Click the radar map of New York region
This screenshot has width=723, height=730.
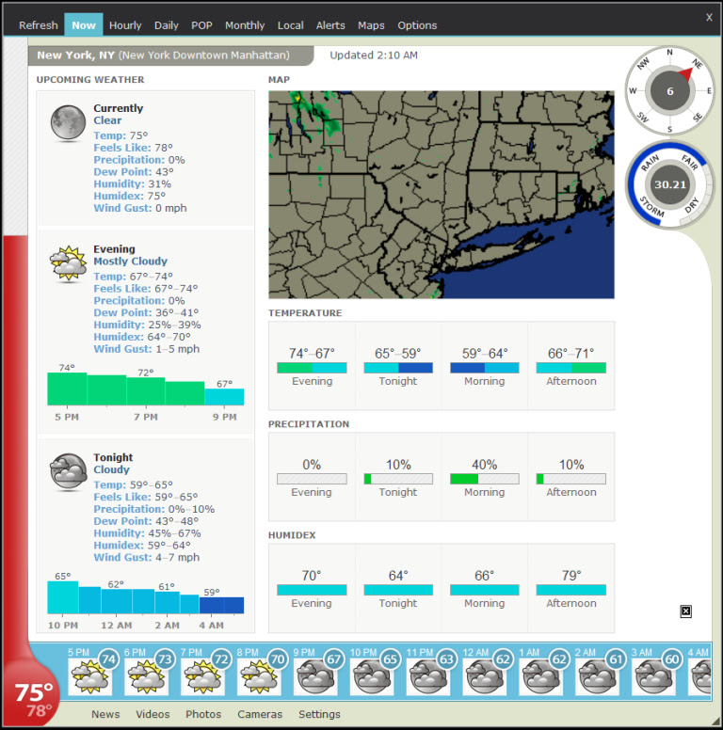coord(442,195)
